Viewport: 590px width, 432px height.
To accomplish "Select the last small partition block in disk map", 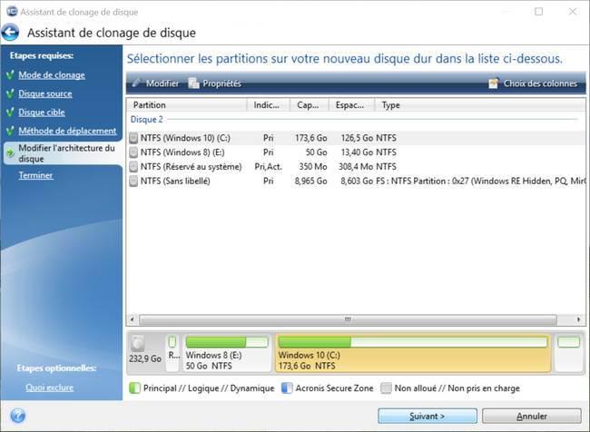I will tap(569, 353).
